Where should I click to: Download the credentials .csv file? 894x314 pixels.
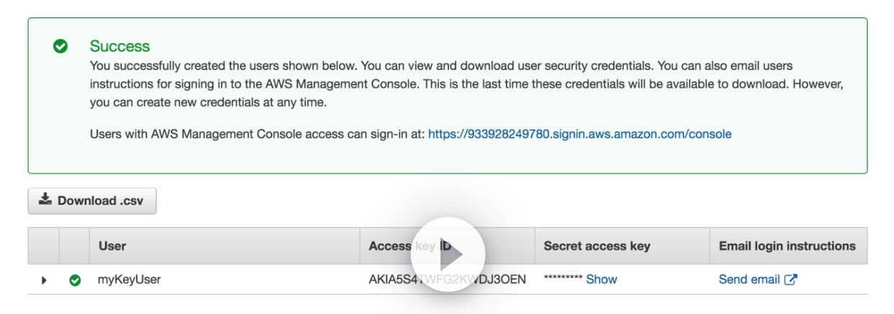(x=92, y=201)
